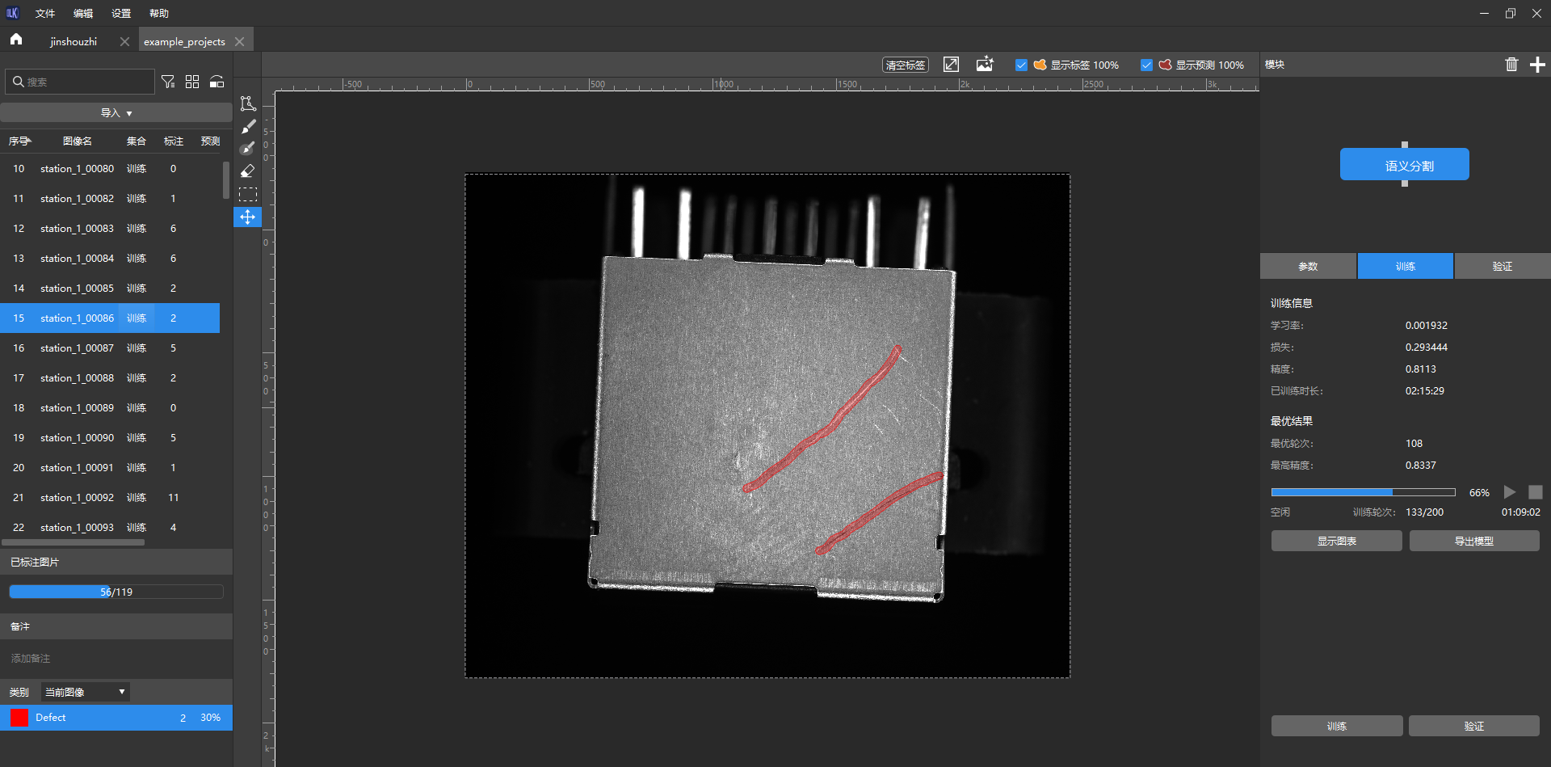1551x767 pixels.
Task: Expand the 导入 import dropdown
Action: (116, 113)
